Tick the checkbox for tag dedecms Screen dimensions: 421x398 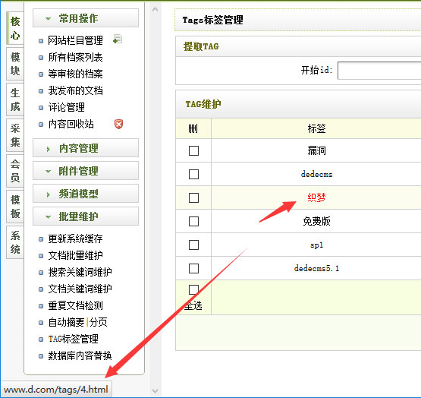[x=193, y=174]
